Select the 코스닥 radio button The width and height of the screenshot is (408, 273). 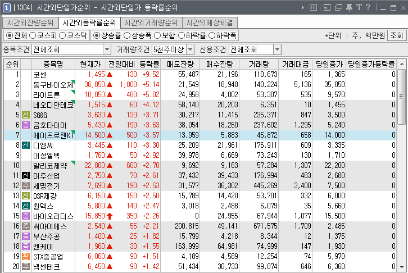pos(62,35)
